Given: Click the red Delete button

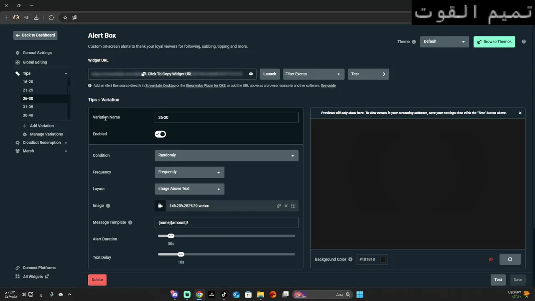Looking at the screenshot, I should point(97,280).
